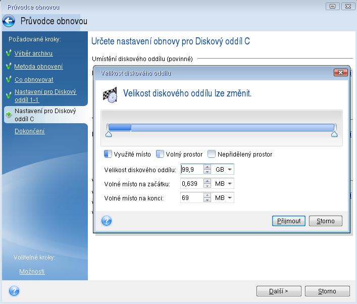
Task: Click the Umístění diskového oddílu (povinné) label
Action: 142,59
